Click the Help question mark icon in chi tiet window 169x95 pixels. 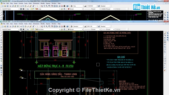click(x=67, y=26)
